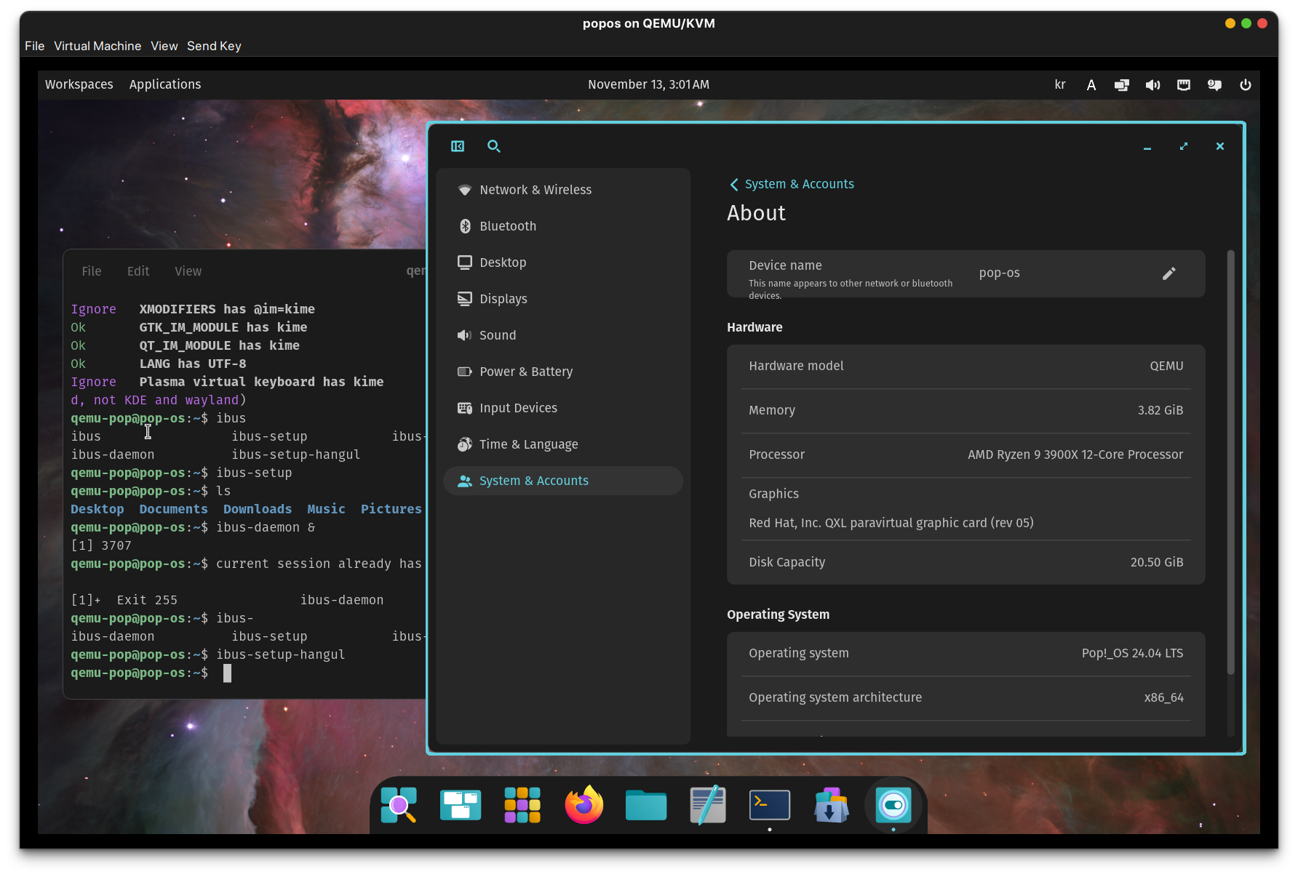Open the Send Key menu

214,46
